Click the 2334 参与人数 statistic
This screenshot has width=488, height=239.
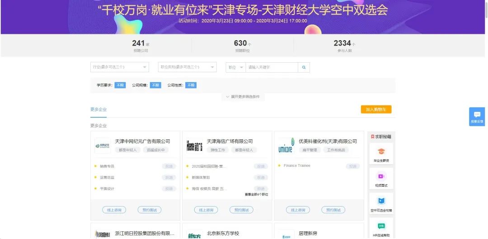[344, 46]
